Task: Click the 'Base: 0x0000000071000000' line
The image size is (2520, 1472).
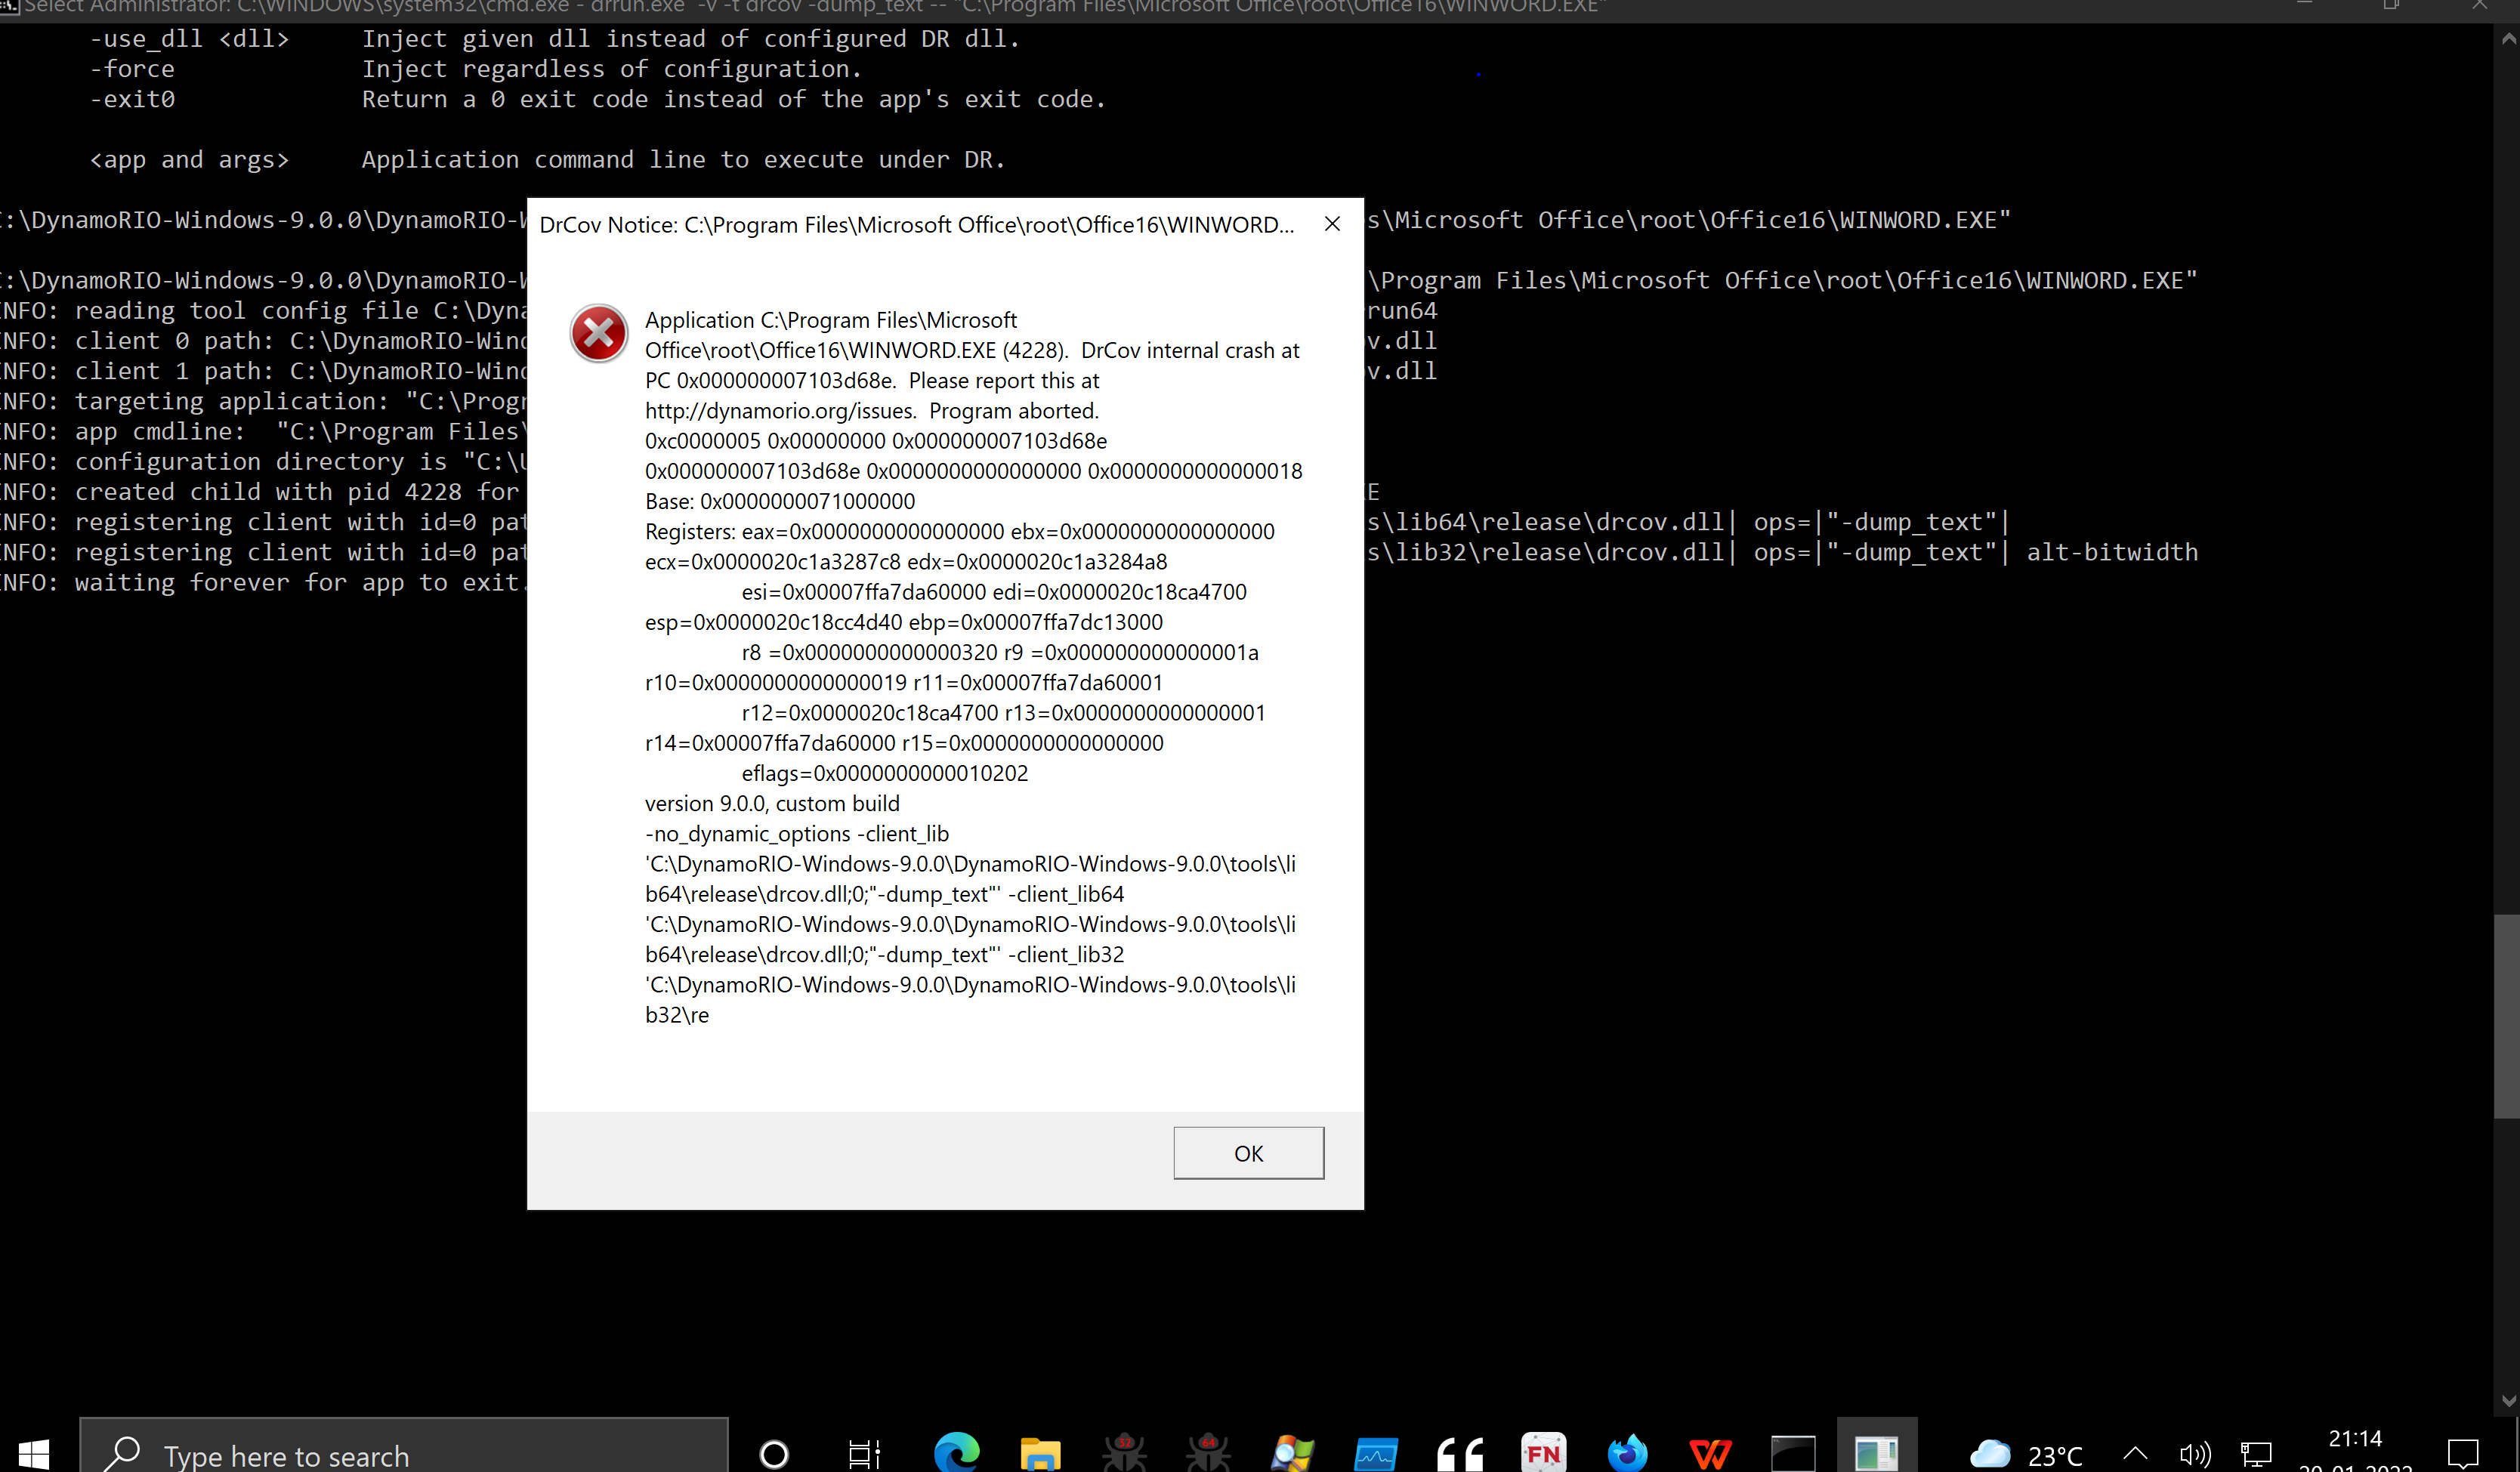Action: click(x=780, y=502)
